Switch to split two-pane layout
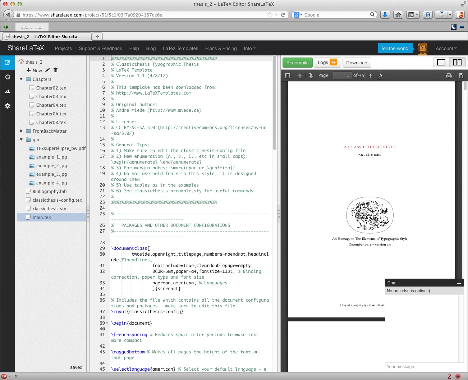The image size is (468, 380). coord(457,63)
